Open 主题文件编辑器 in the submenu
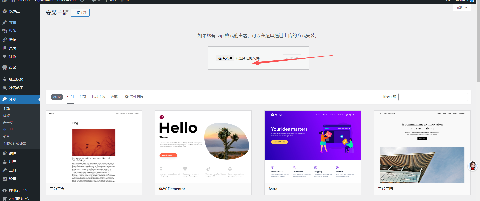Screen dimensions: 480x201 [14, 144]
